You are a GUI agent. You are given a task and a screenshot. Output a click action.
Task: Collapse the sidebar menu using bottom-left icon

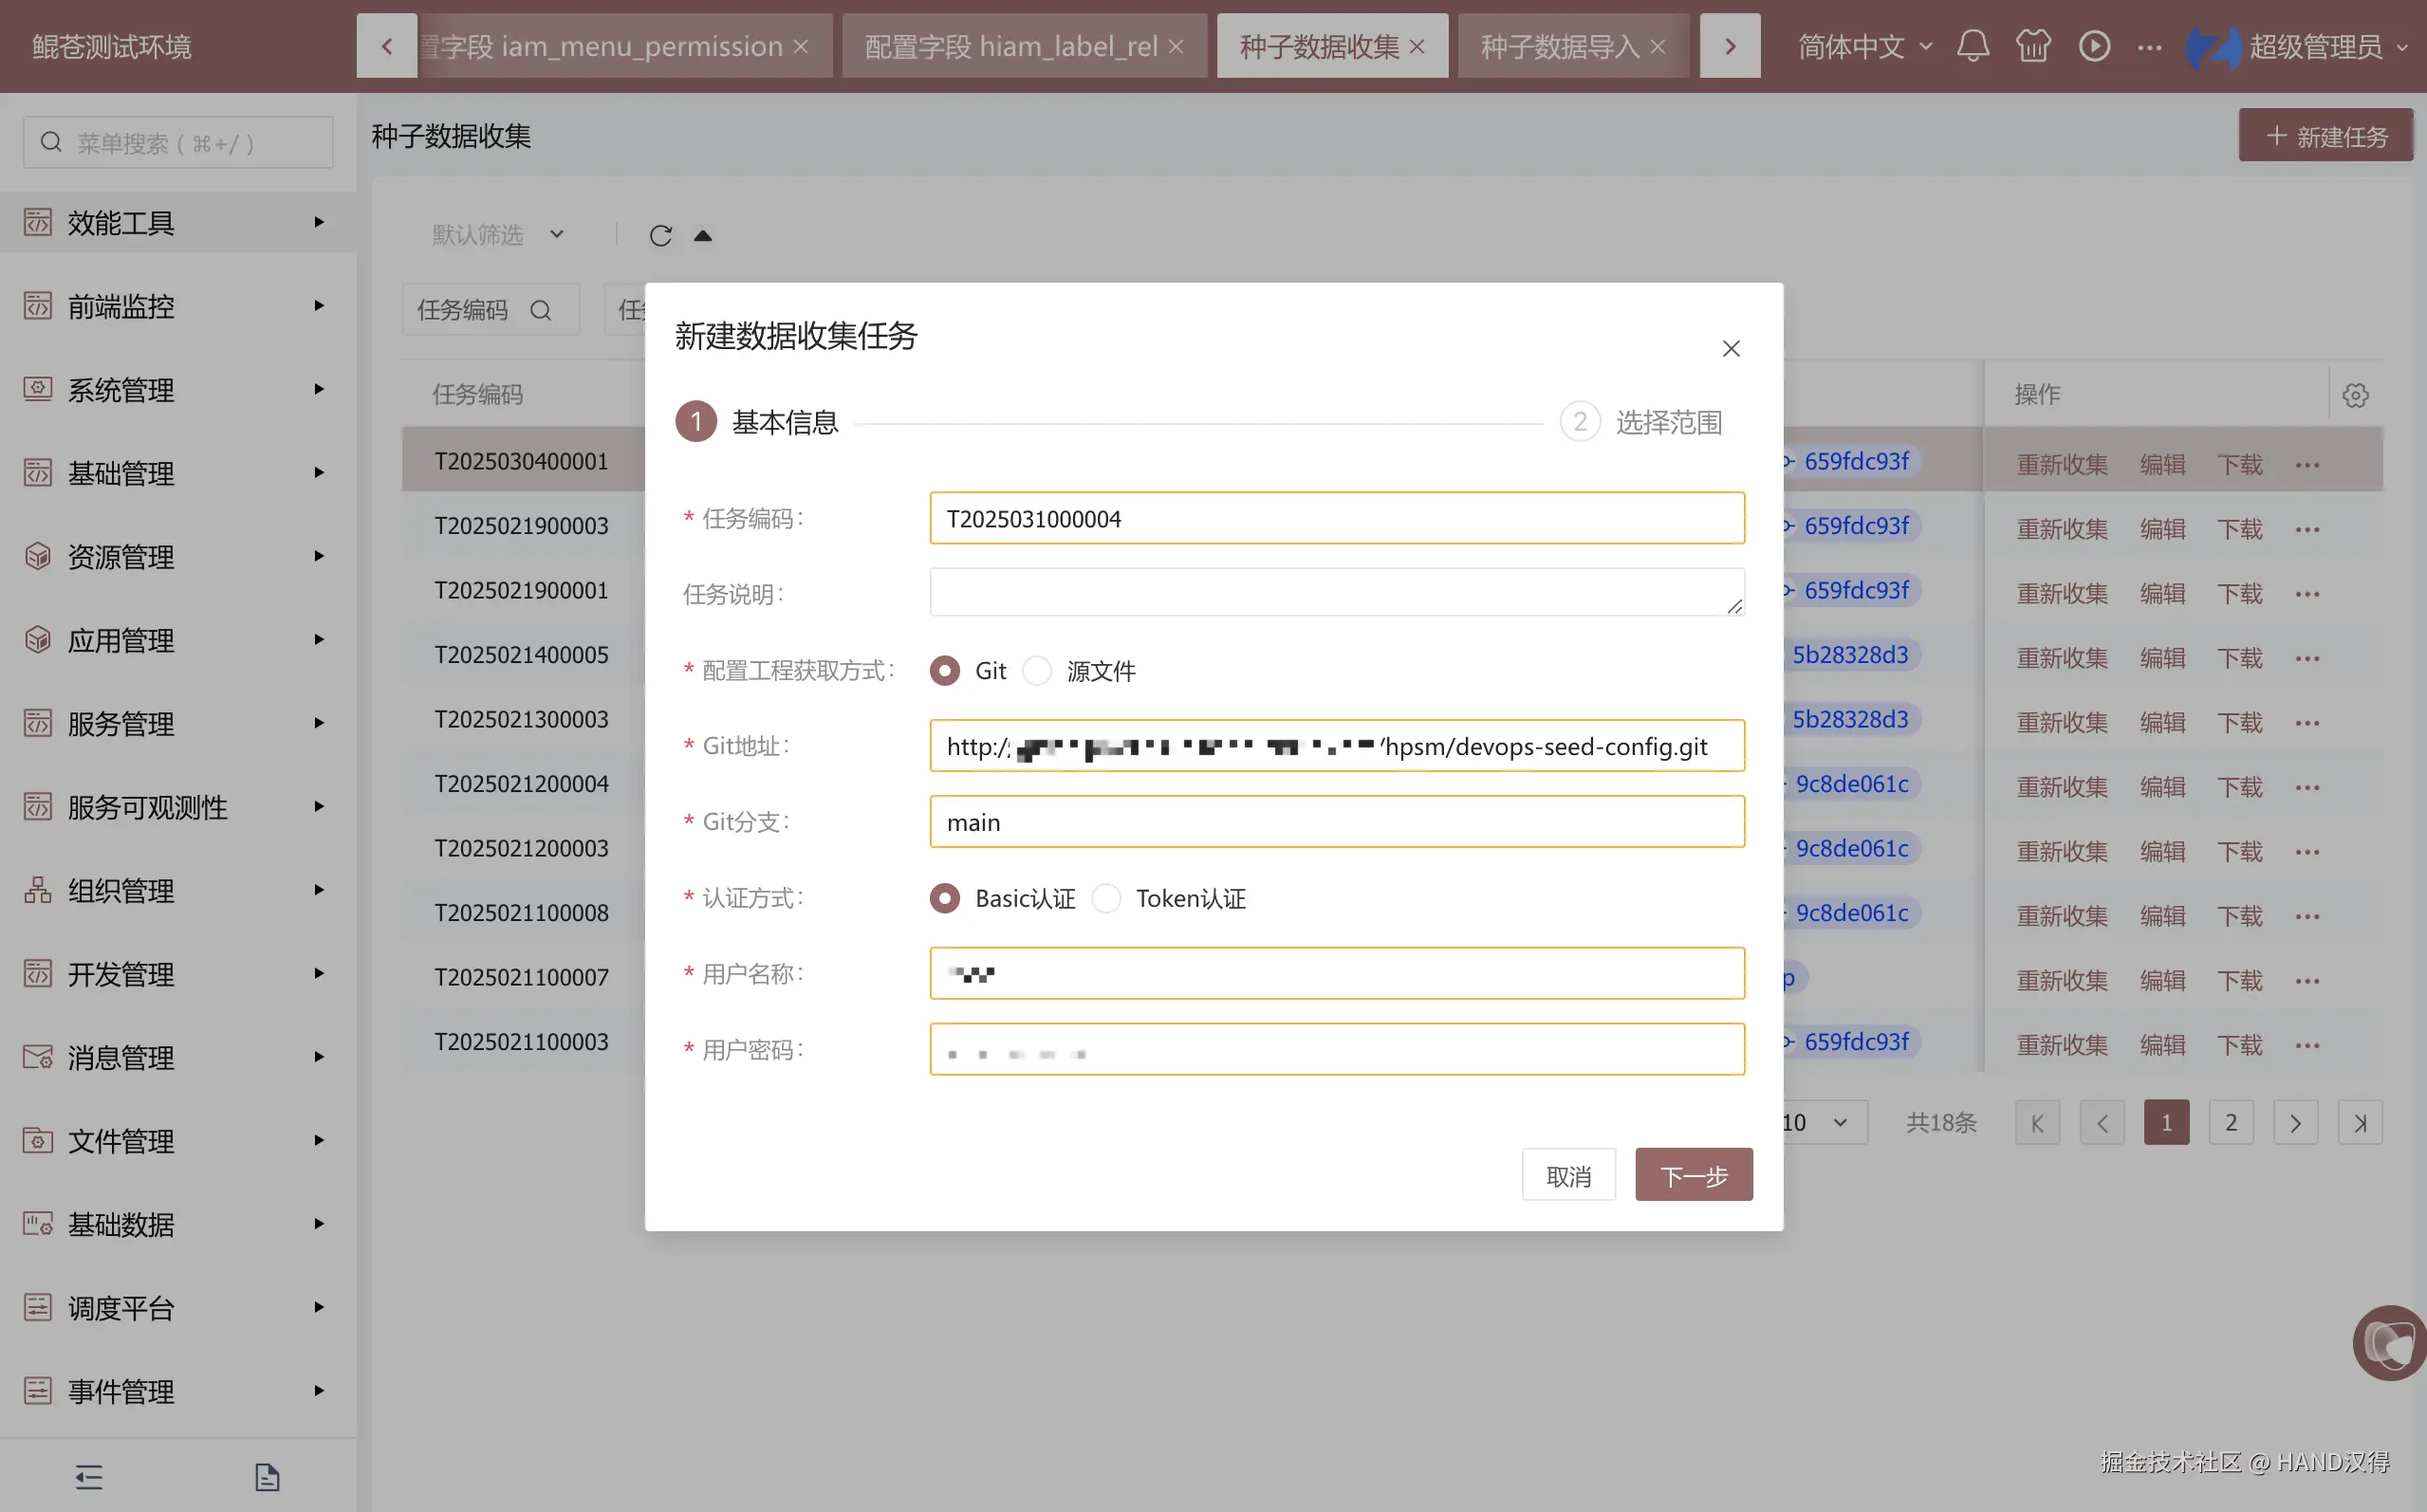(x=89, y=1477)
